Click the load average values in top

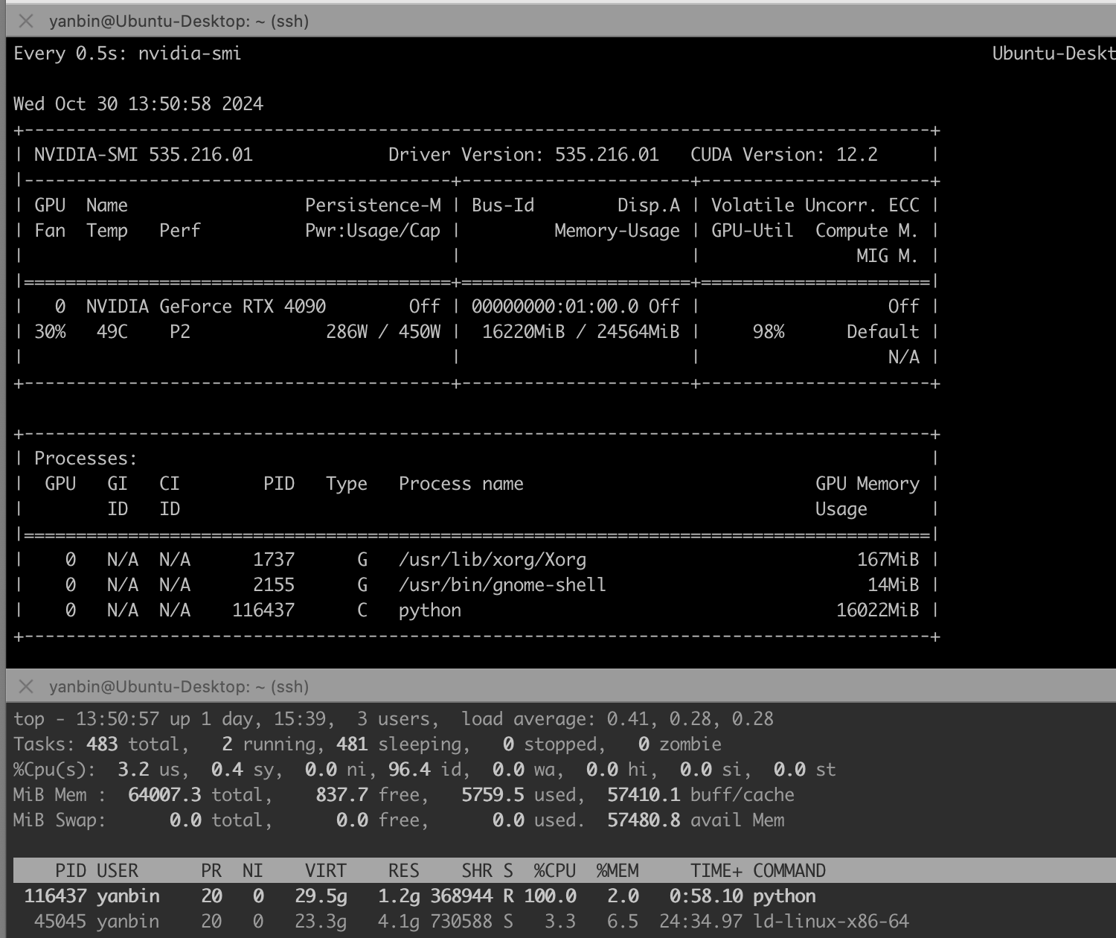pos(690,719)
